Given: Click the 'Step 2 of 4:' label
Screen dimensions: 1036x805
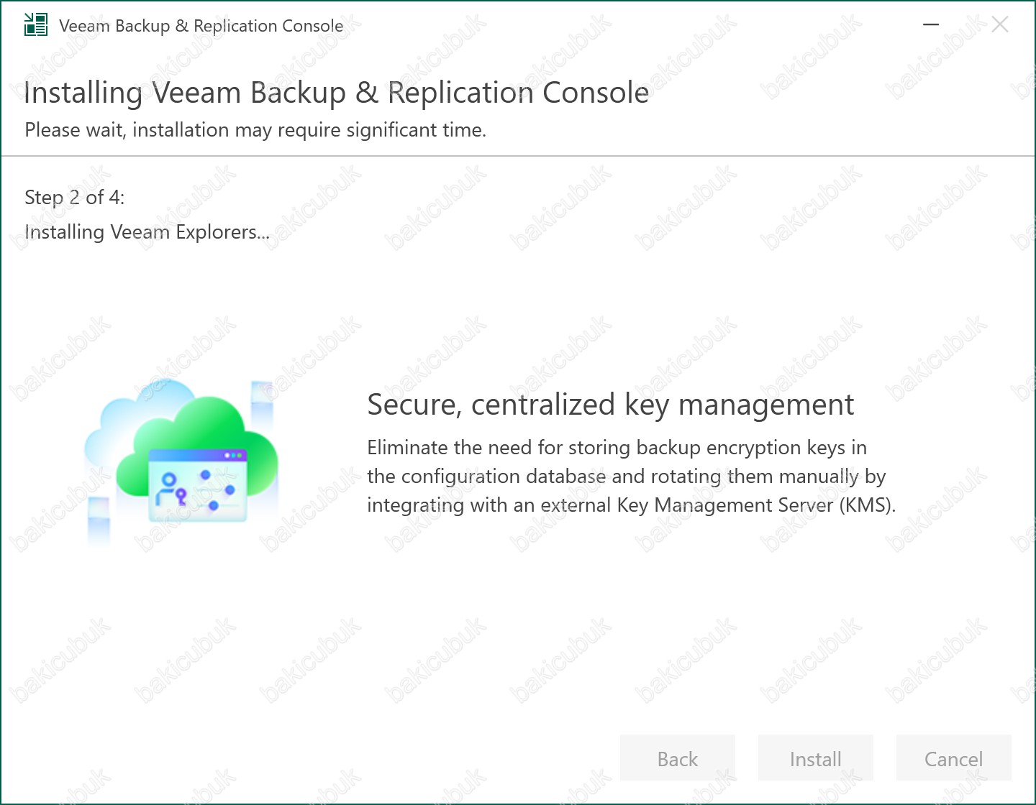Looking at the screenshot, I should click(x=75, y=197).
